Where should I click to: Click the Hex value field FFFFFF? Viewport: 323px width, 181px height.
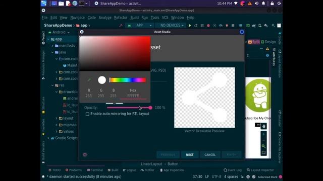[133, 96]
